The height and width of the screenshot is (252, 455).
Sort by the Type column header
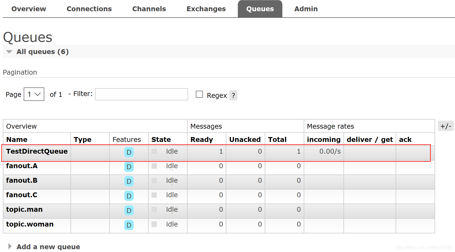pos(82,140)
